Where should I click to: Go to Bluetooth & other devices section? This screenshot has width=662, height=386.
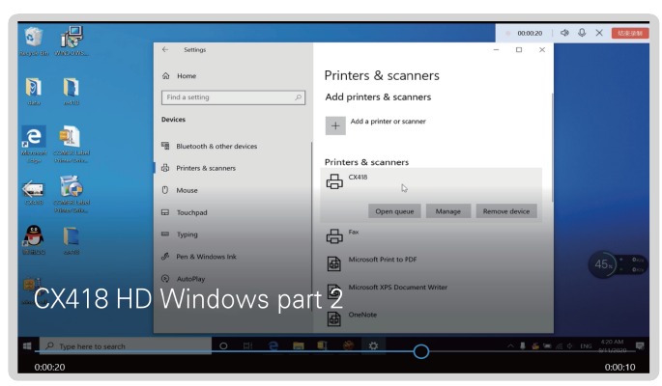tap(216, 147)
